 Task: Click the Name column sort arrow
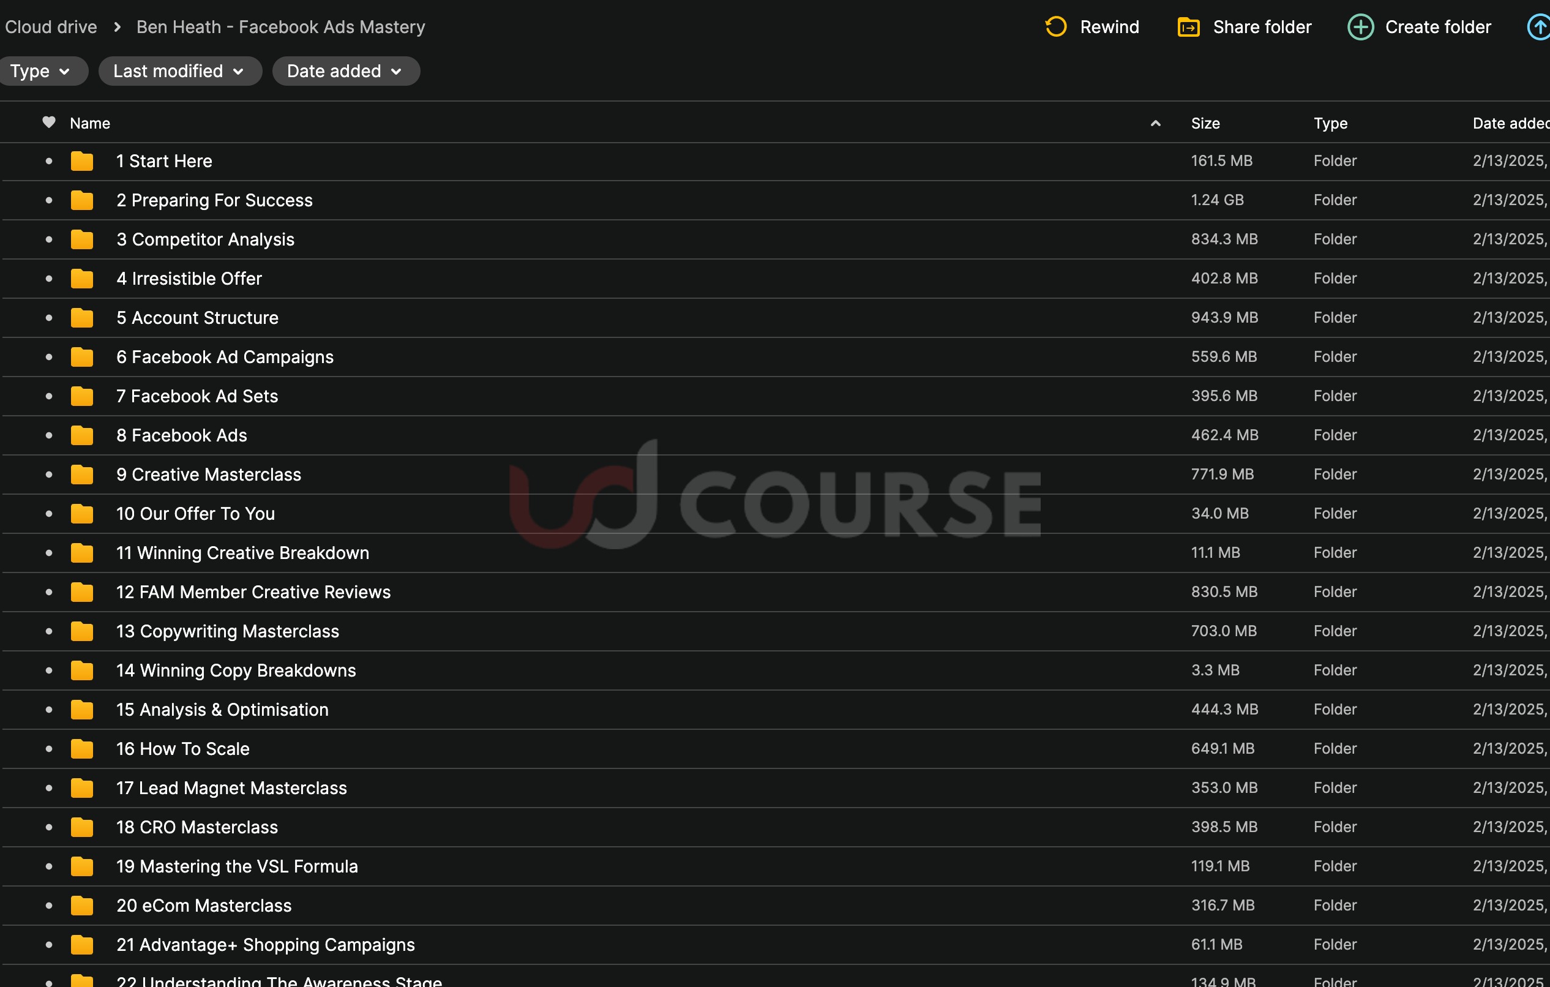[x=1155, y=123]
